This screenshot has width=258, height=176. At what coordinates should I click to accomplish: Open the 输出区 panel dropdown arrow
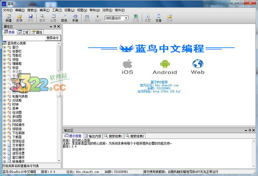(246, 130)
